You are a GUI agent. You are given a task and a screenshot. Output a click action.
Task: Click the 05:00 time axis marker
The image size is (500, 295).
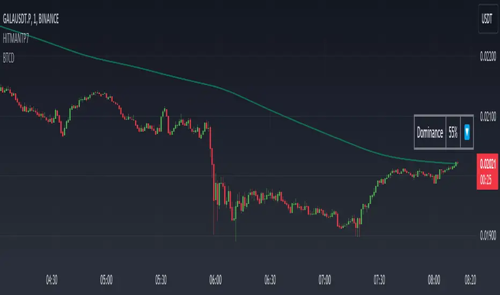(106, 279)
